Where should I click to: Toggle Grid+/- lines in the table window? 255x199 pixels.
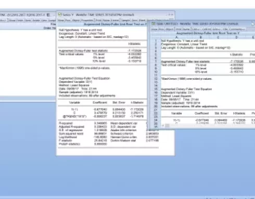coord(216,29)
